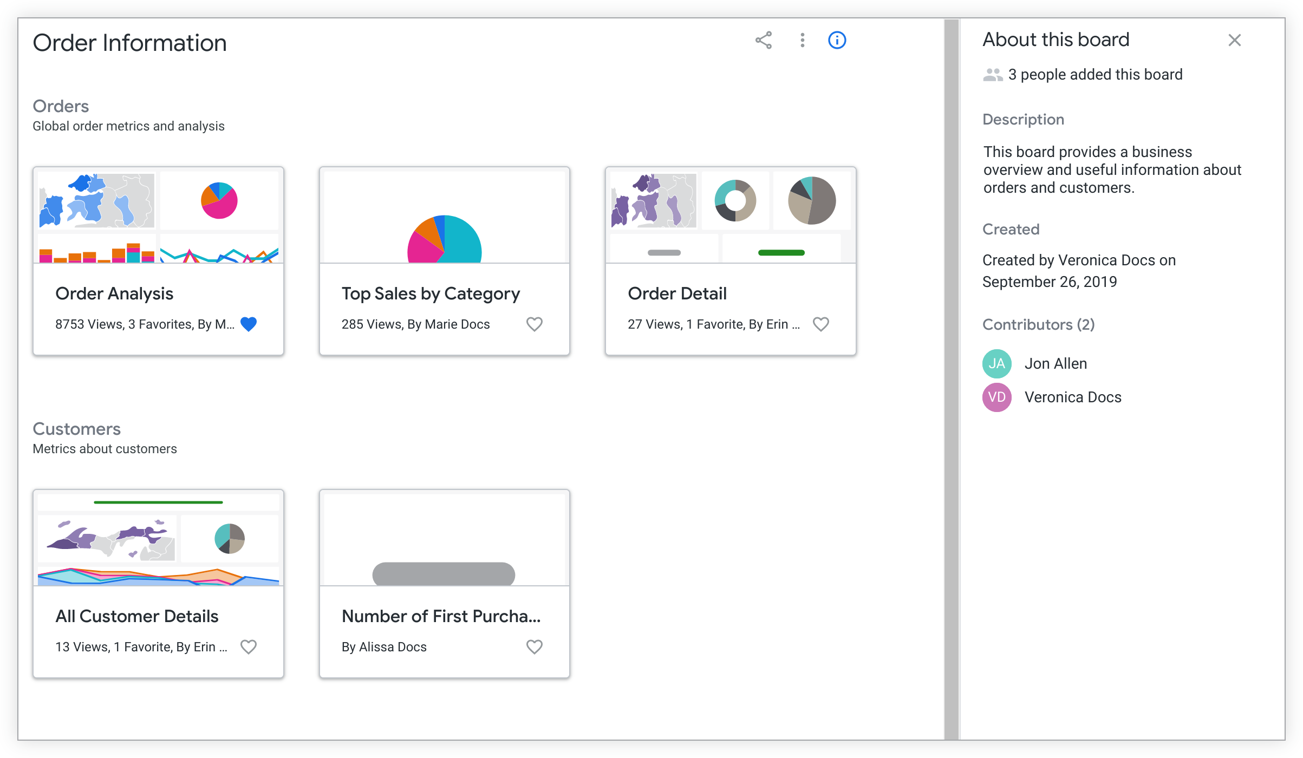The width and height of the screenshot is (1303, 758).
Task: Close the About this board panel
Action: coord(1234,41)
